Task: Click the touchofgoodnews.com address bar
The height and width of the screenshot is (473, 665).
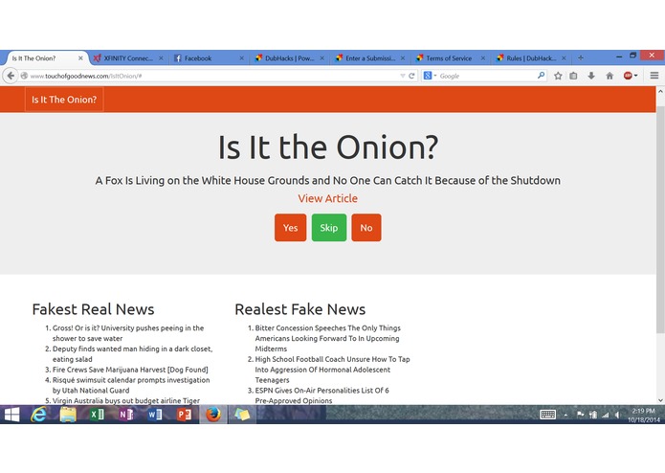Action: point(212,76)
